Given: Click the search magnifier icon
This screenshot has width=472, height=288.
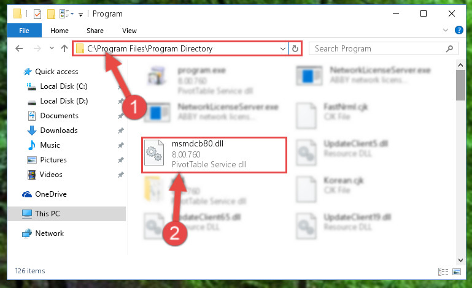Looking at the screenshot, I should [449, 48].
